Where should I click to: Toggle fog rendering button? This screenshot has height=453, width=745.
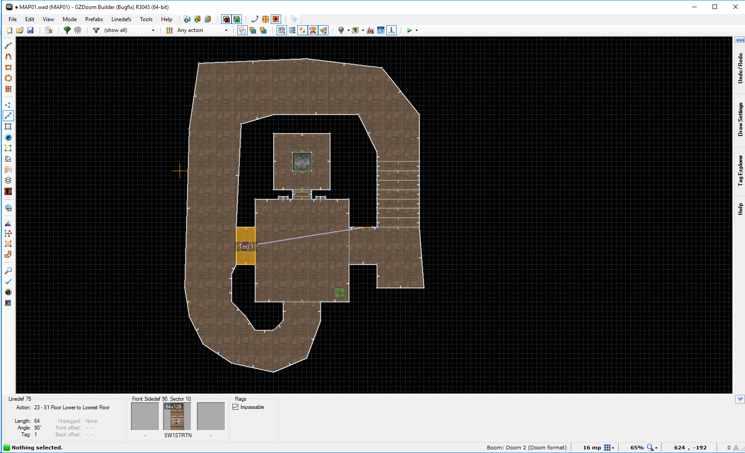pos(370,30)
